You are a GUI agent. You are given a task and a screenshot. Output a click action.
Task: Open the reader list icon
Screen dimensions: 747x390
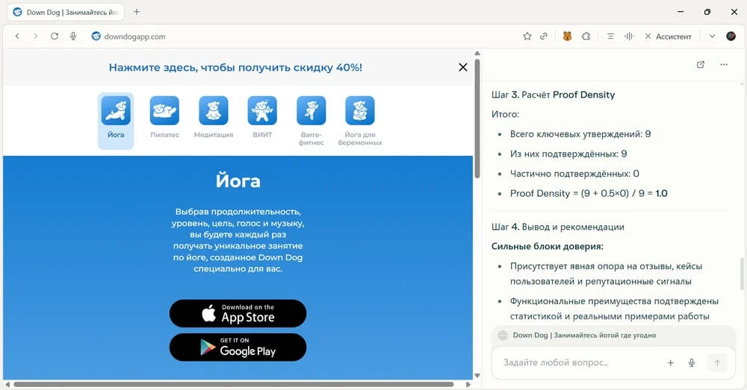610,36
